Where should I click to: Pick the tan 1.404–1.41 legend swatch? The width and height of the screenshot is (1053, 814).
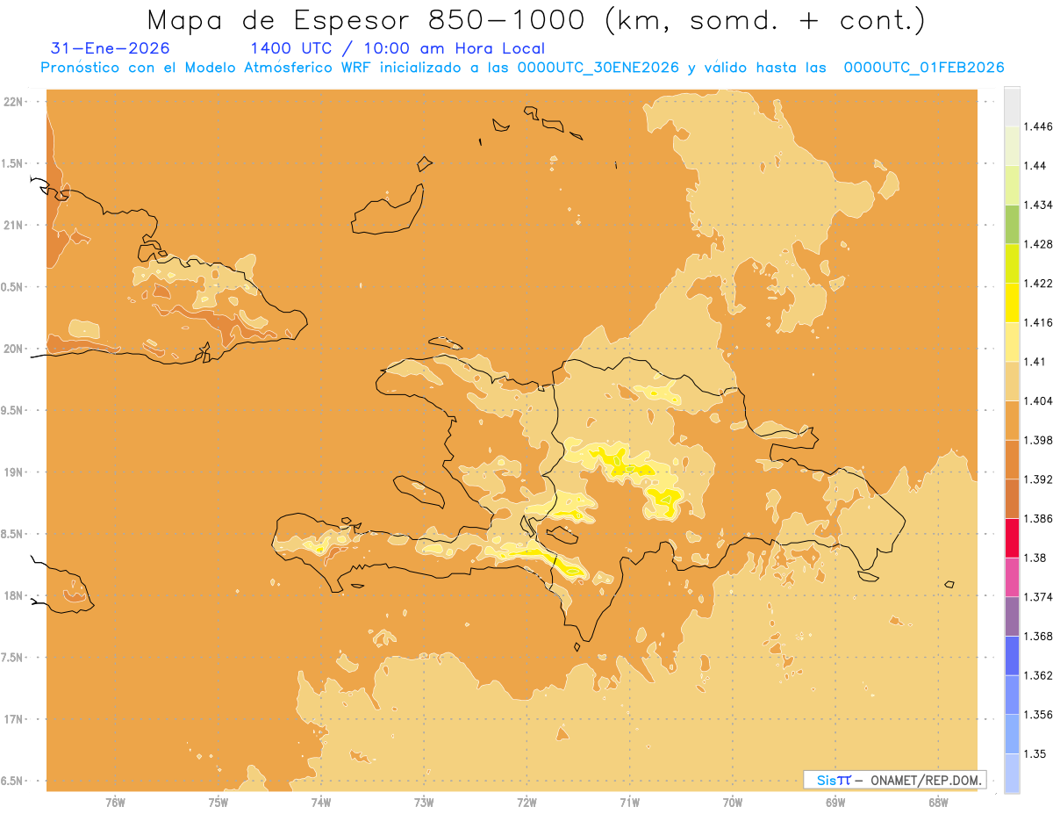pyautogui.click(x=1012, y=381)
